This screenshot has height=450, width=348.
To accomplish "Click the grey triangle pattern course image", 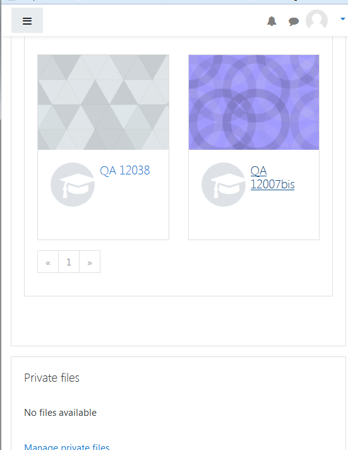I will pyautogui.click(x=104, y=102).
